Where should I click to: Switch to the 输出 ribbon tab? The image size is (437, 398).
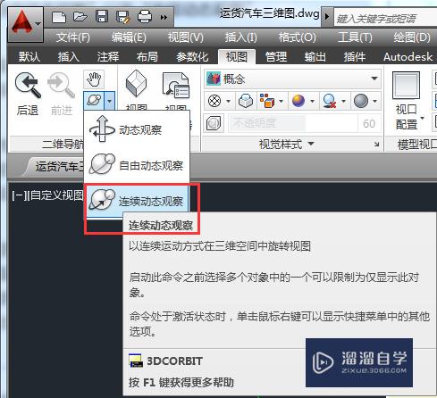pyautogui.click(x=315, y=56)
